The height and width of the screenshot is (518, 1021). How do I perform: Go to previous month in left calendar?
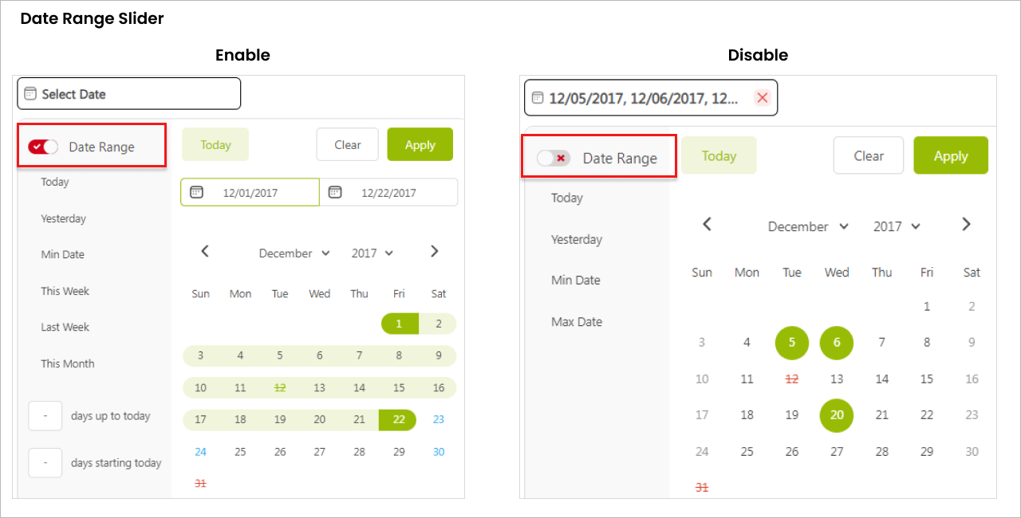(205, 252)
